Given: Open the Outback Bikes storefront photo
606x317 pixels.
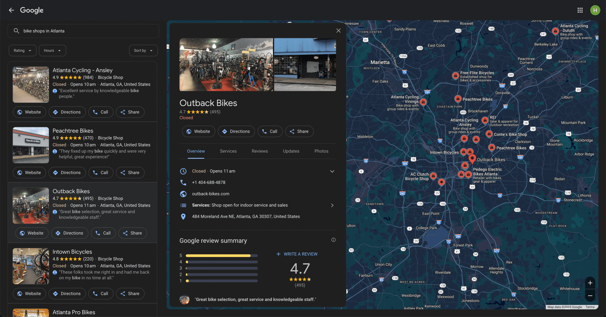Looking at the screenshot, I should pos(305,65).
